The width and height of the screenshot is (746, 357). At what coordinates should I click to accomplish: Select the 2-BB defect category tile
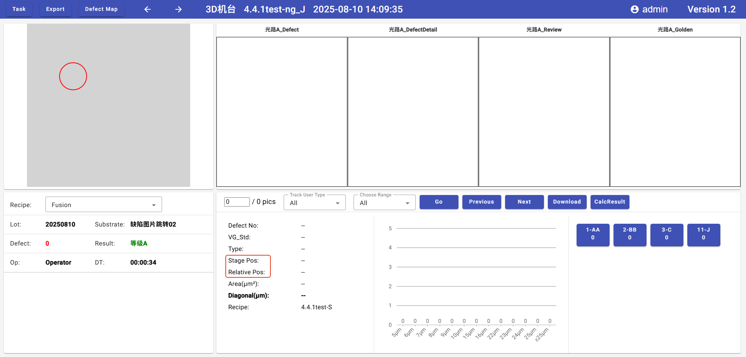point(629,234)
